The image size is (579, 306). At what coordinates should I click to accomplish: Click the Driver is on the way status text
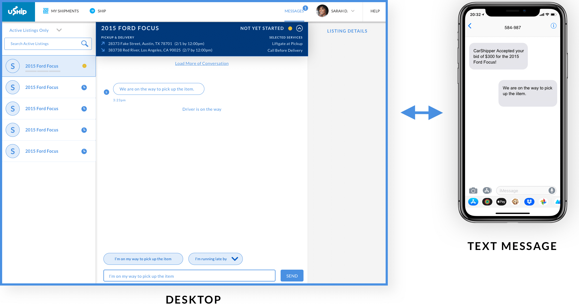(x=202, y=109)
